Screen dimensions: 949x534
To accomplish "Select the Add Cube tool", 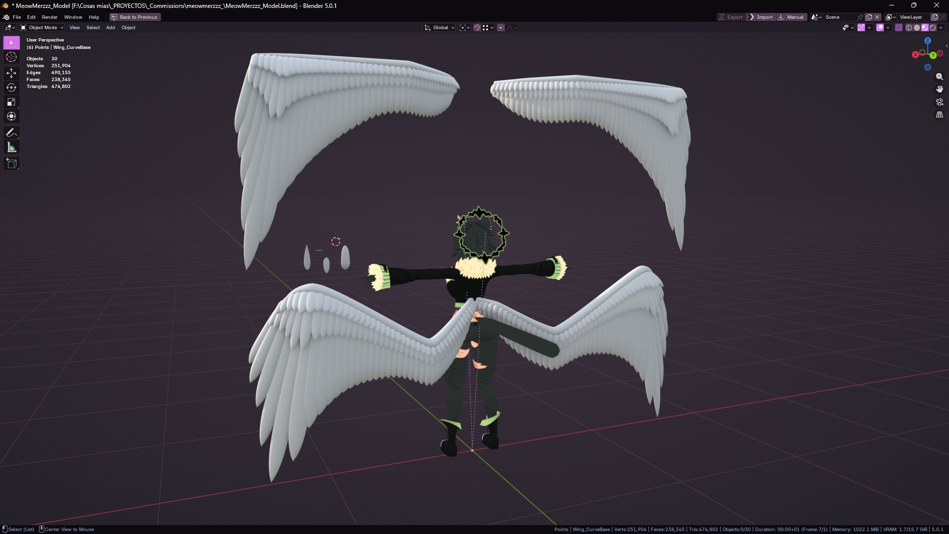I will 11,164.
